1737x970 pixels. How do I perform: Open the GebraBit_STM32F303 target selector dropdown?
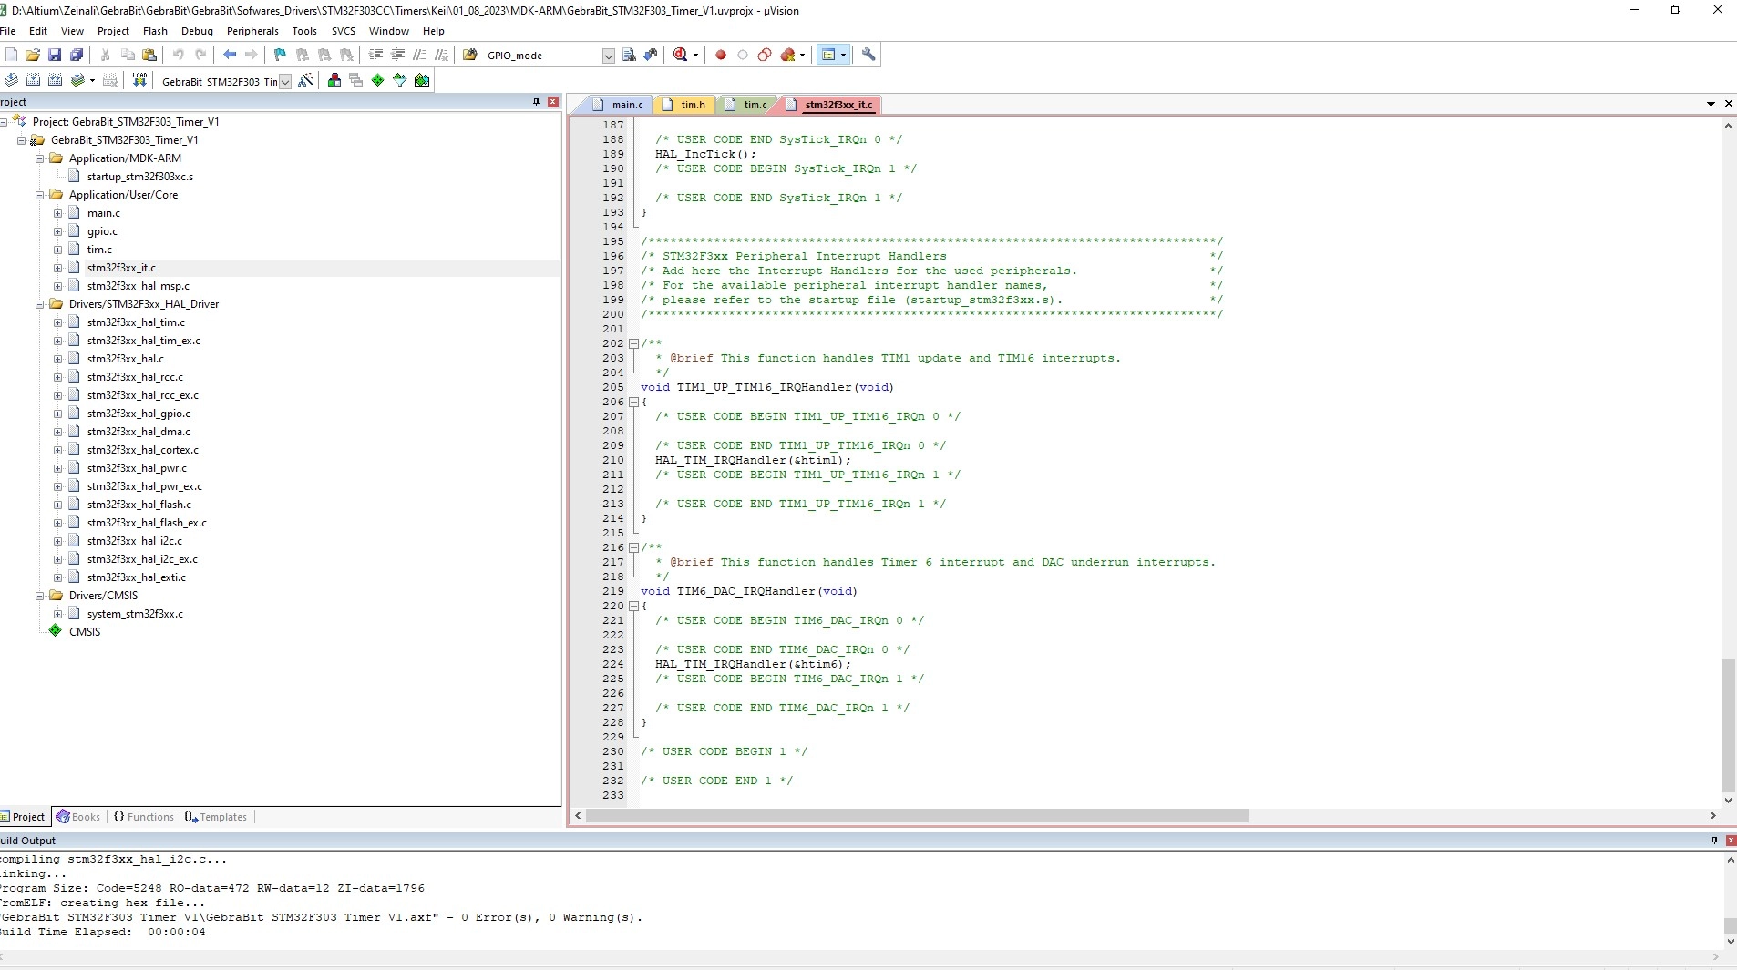(285, 81)
